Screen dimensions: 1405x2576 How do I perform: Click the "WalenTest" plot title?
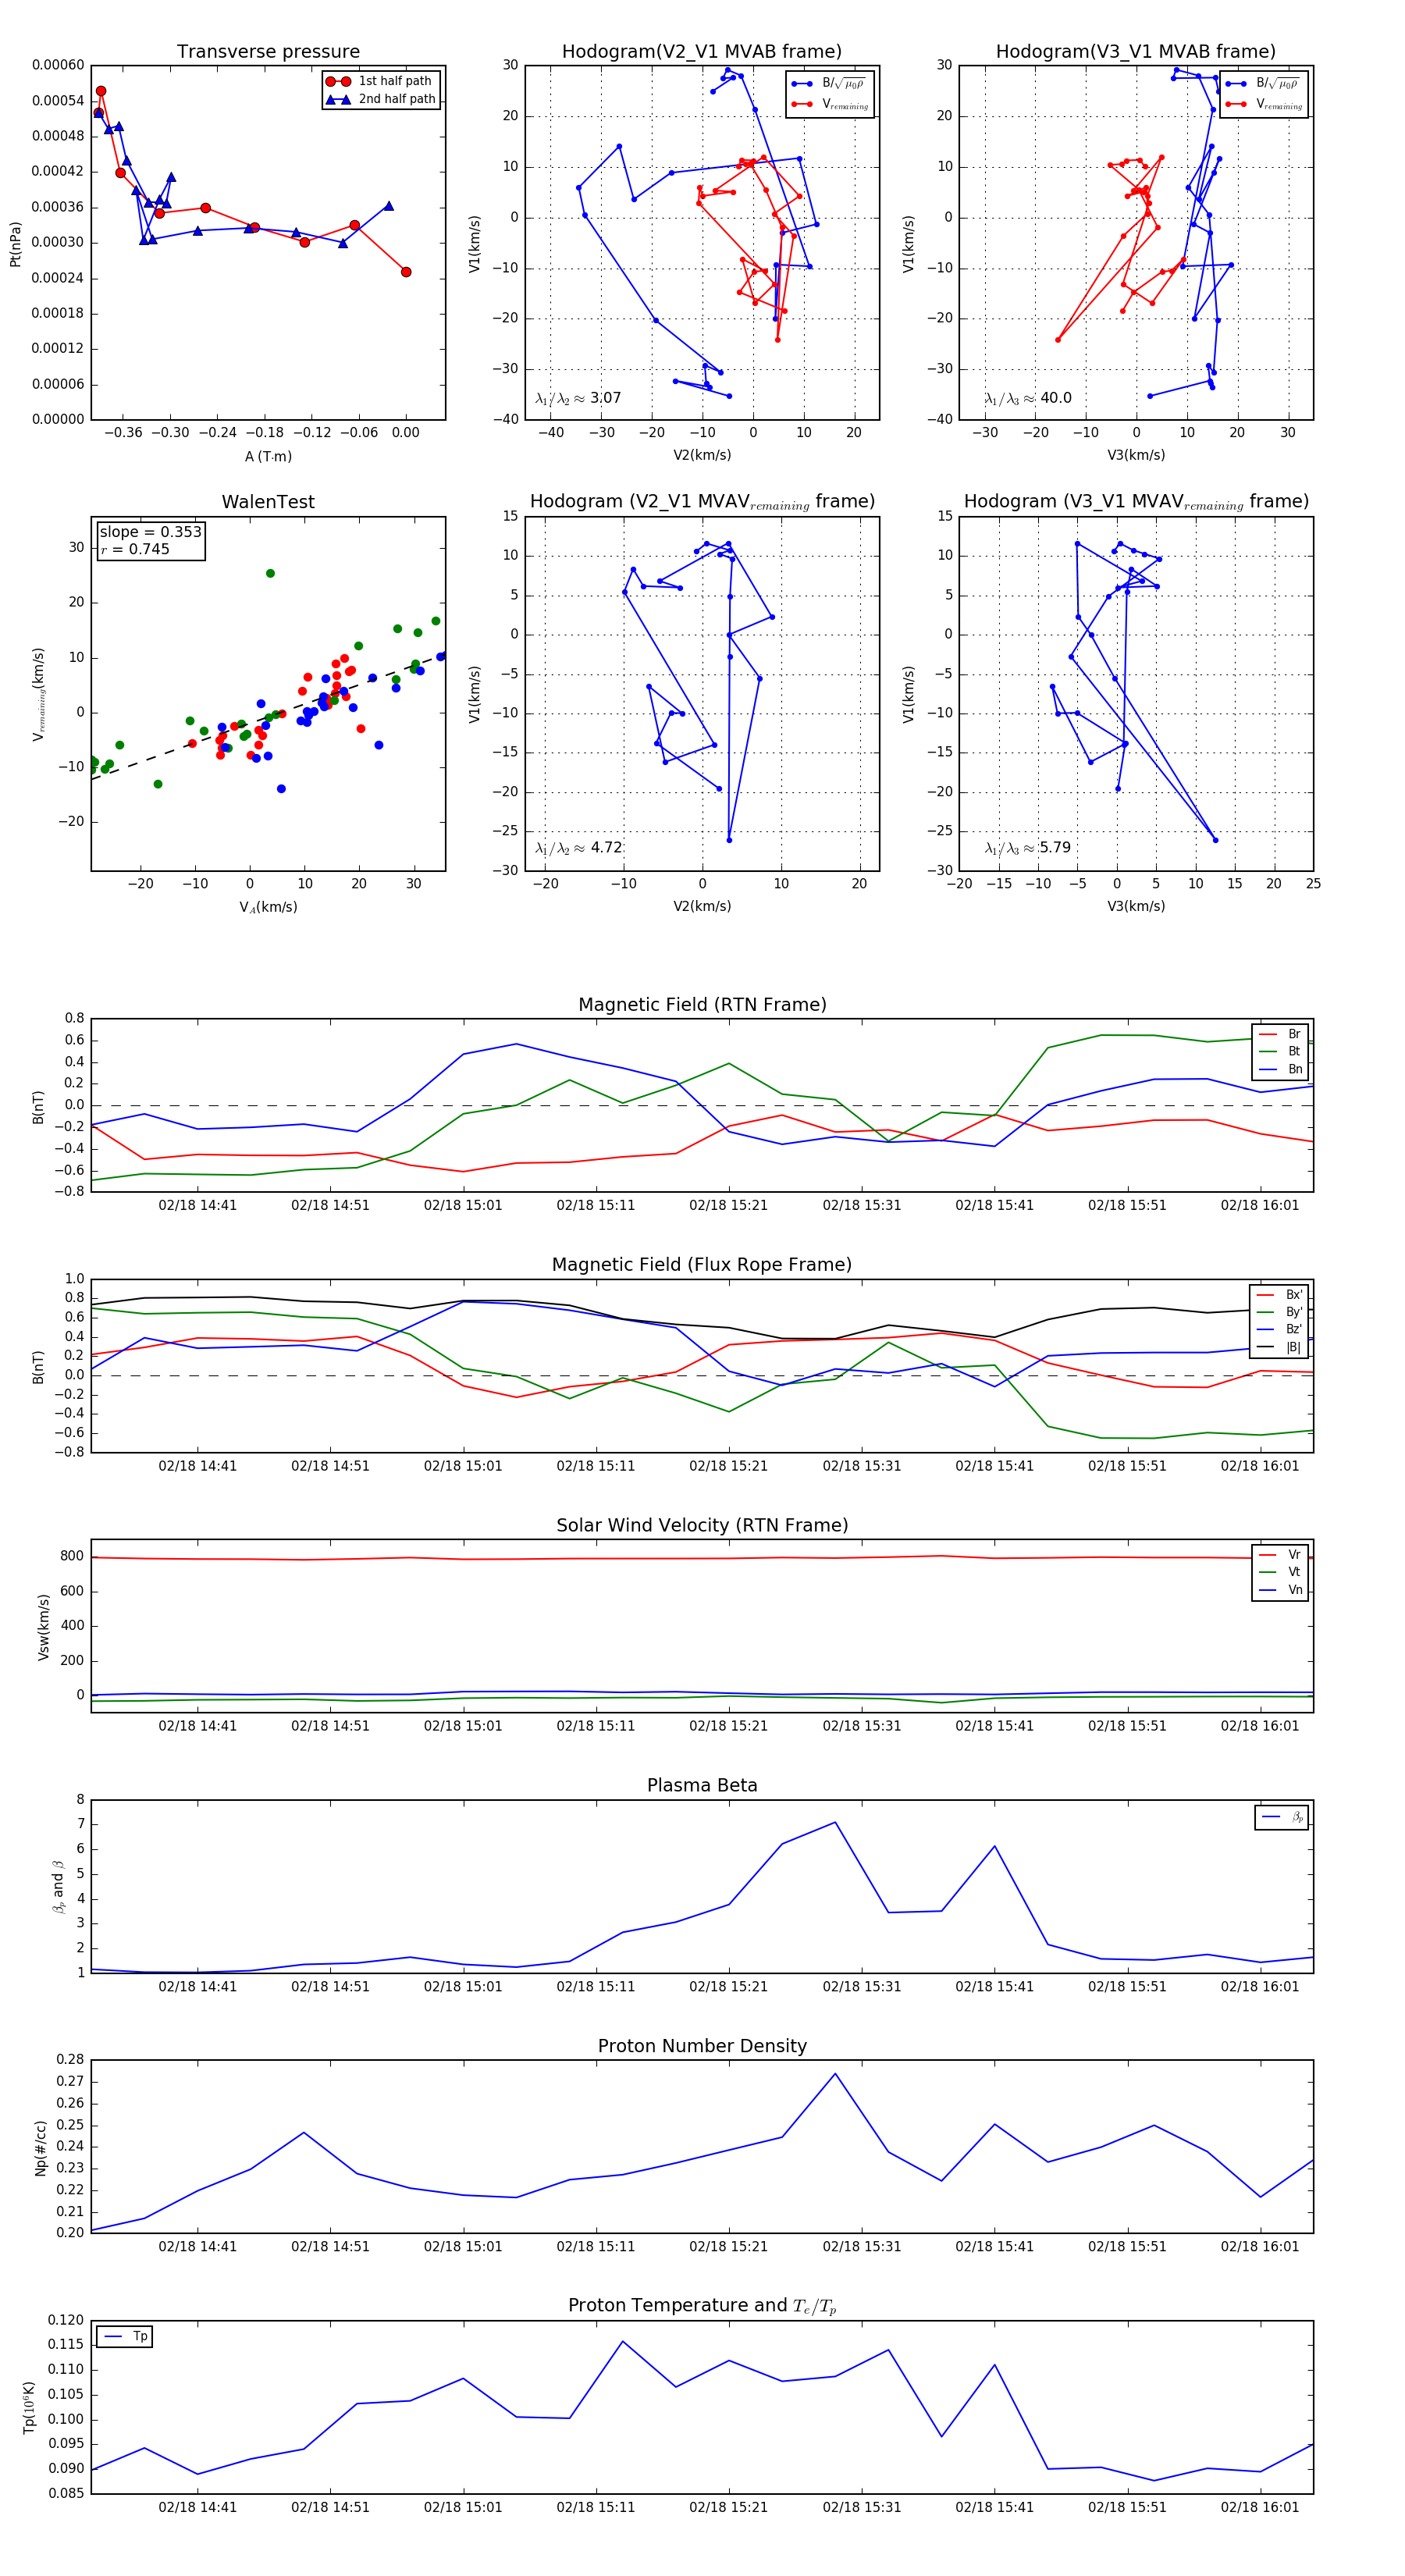[x=268, y=502]
